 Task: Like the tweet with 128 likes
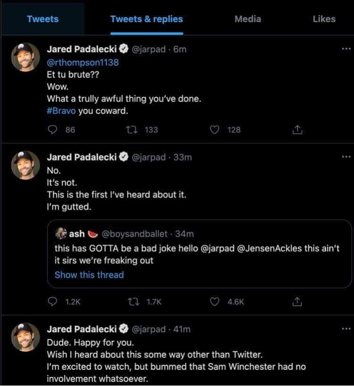pyautogui.click(x=215, y=129)
